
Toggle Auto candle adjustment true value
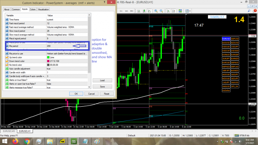tap(67, 69)
